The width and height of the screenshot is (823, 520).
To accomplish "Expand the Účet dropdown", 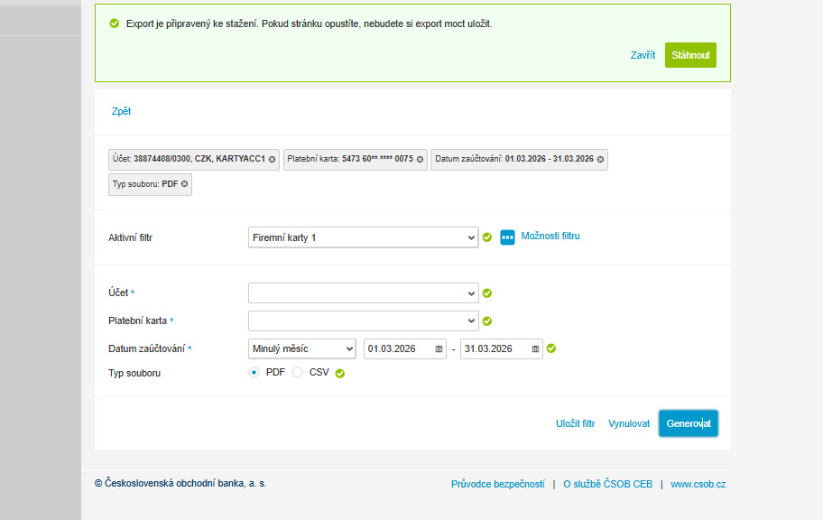I will tap(363, 293).
